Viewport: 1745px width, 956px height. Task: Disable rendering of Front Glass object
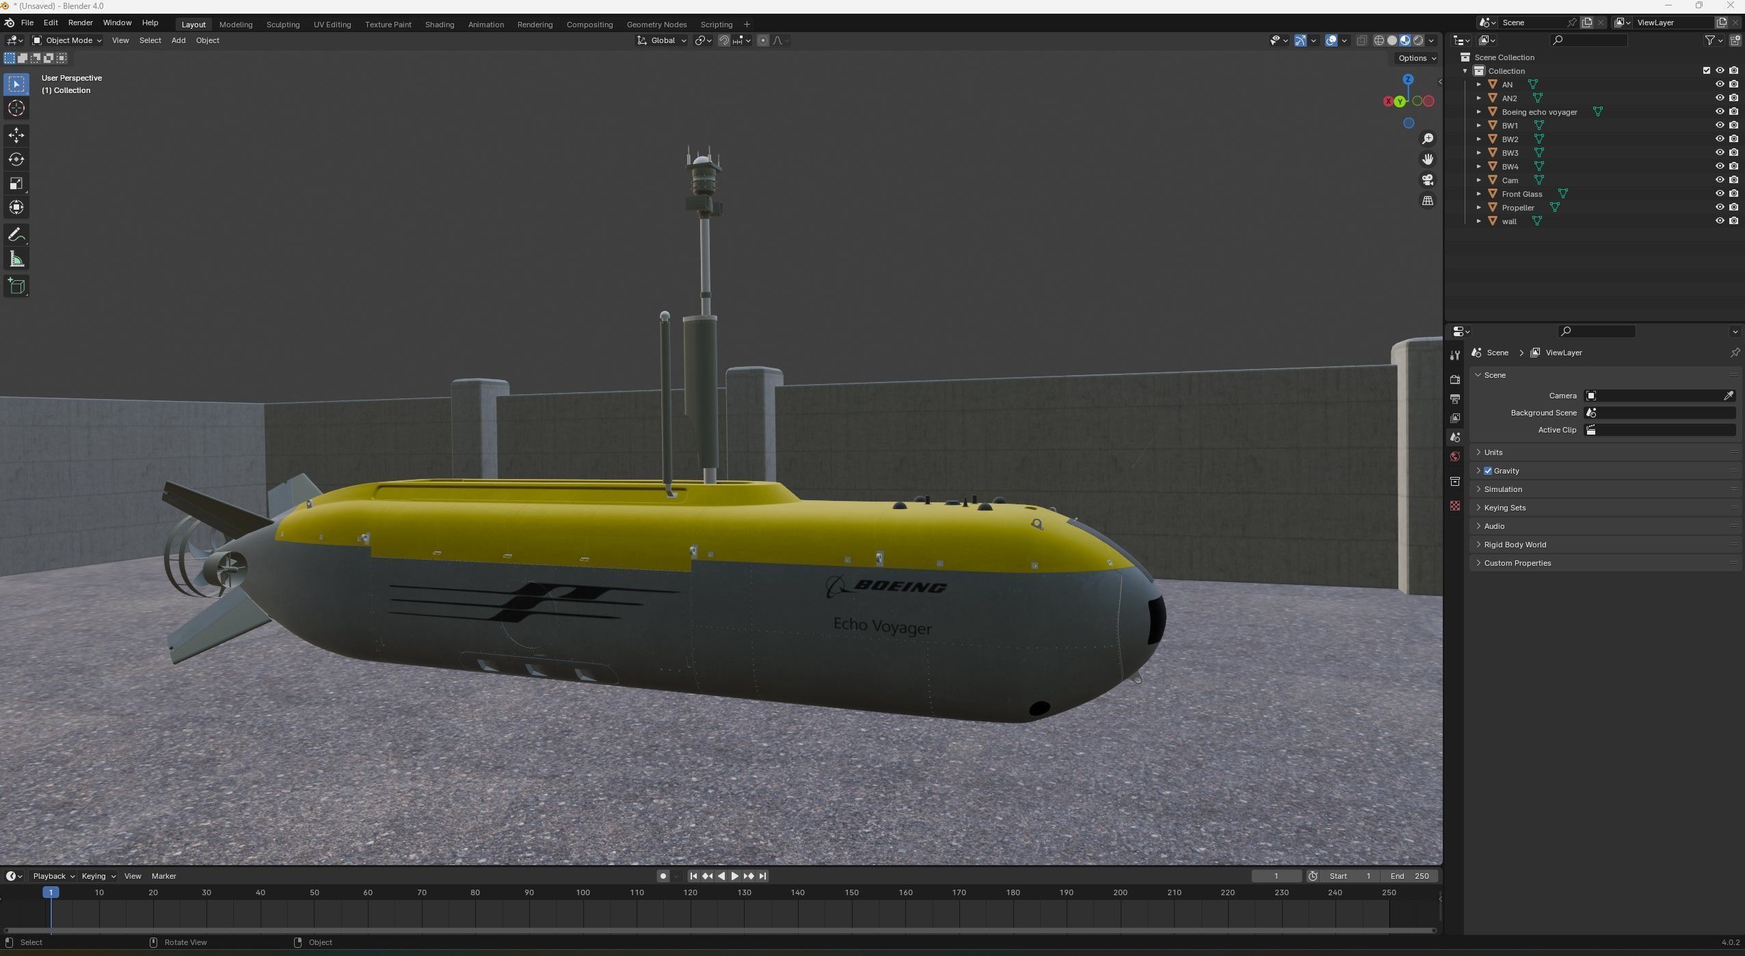pyautogui.click(x=1733, y=193)
